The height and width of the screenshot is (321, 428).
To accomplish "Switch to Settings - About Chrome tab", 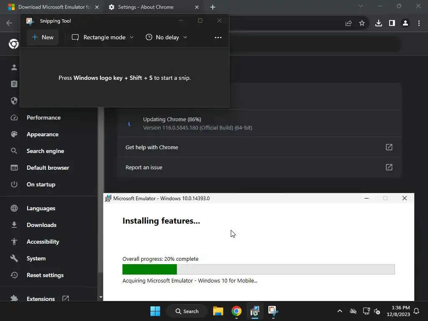I will (153, 7).
